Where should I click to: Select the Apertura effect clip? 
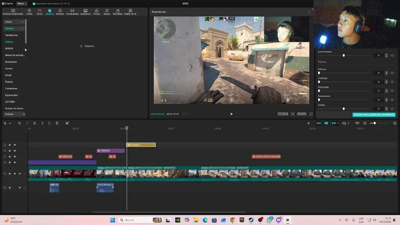tap(111, 151)
